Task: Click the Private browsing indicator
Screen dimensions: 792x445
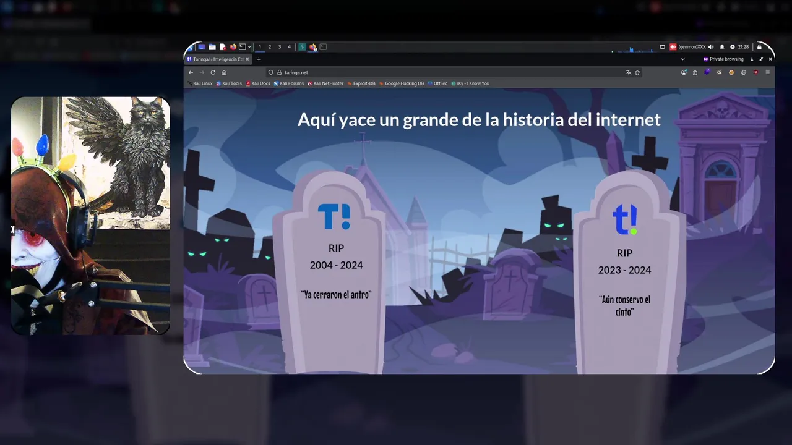Action: tap(723, 59)
